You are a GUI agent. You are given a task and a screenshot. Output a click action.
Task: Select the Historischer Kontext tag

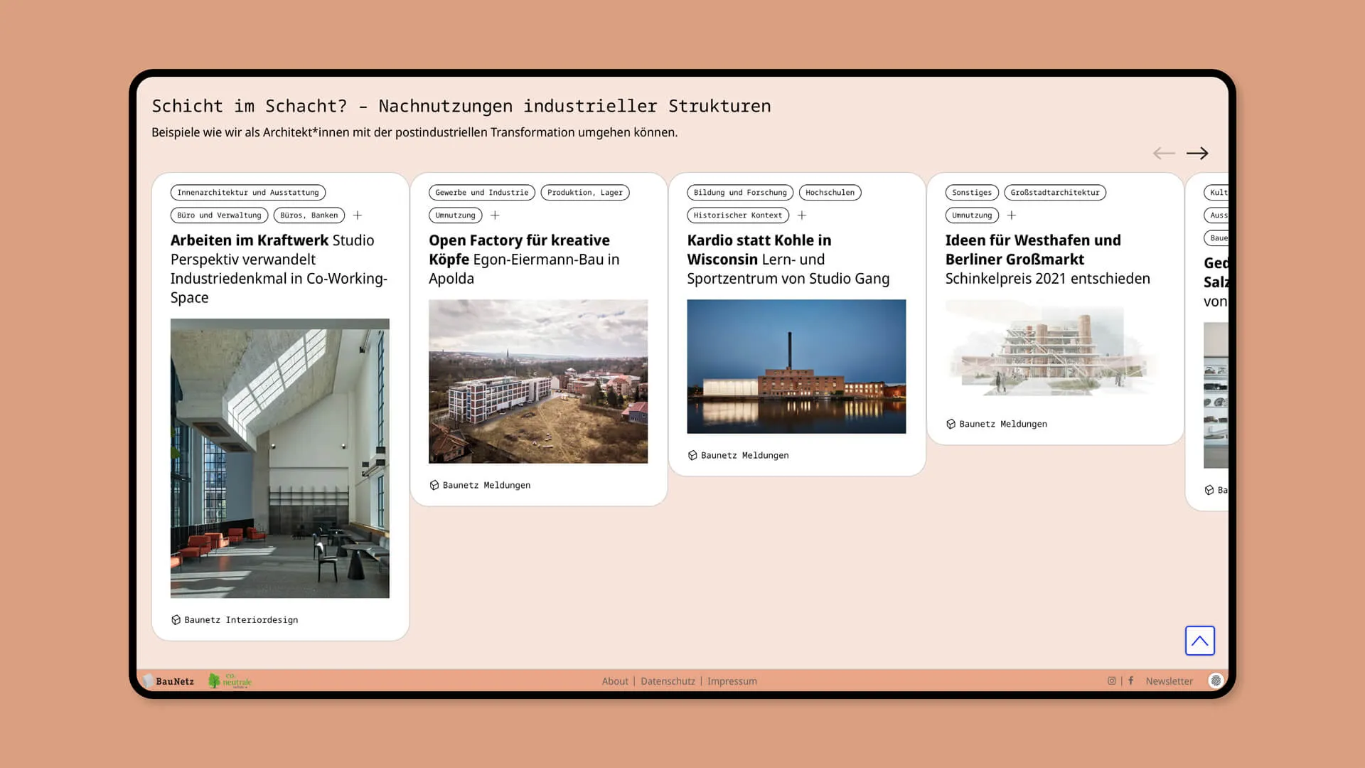[738, 215]
